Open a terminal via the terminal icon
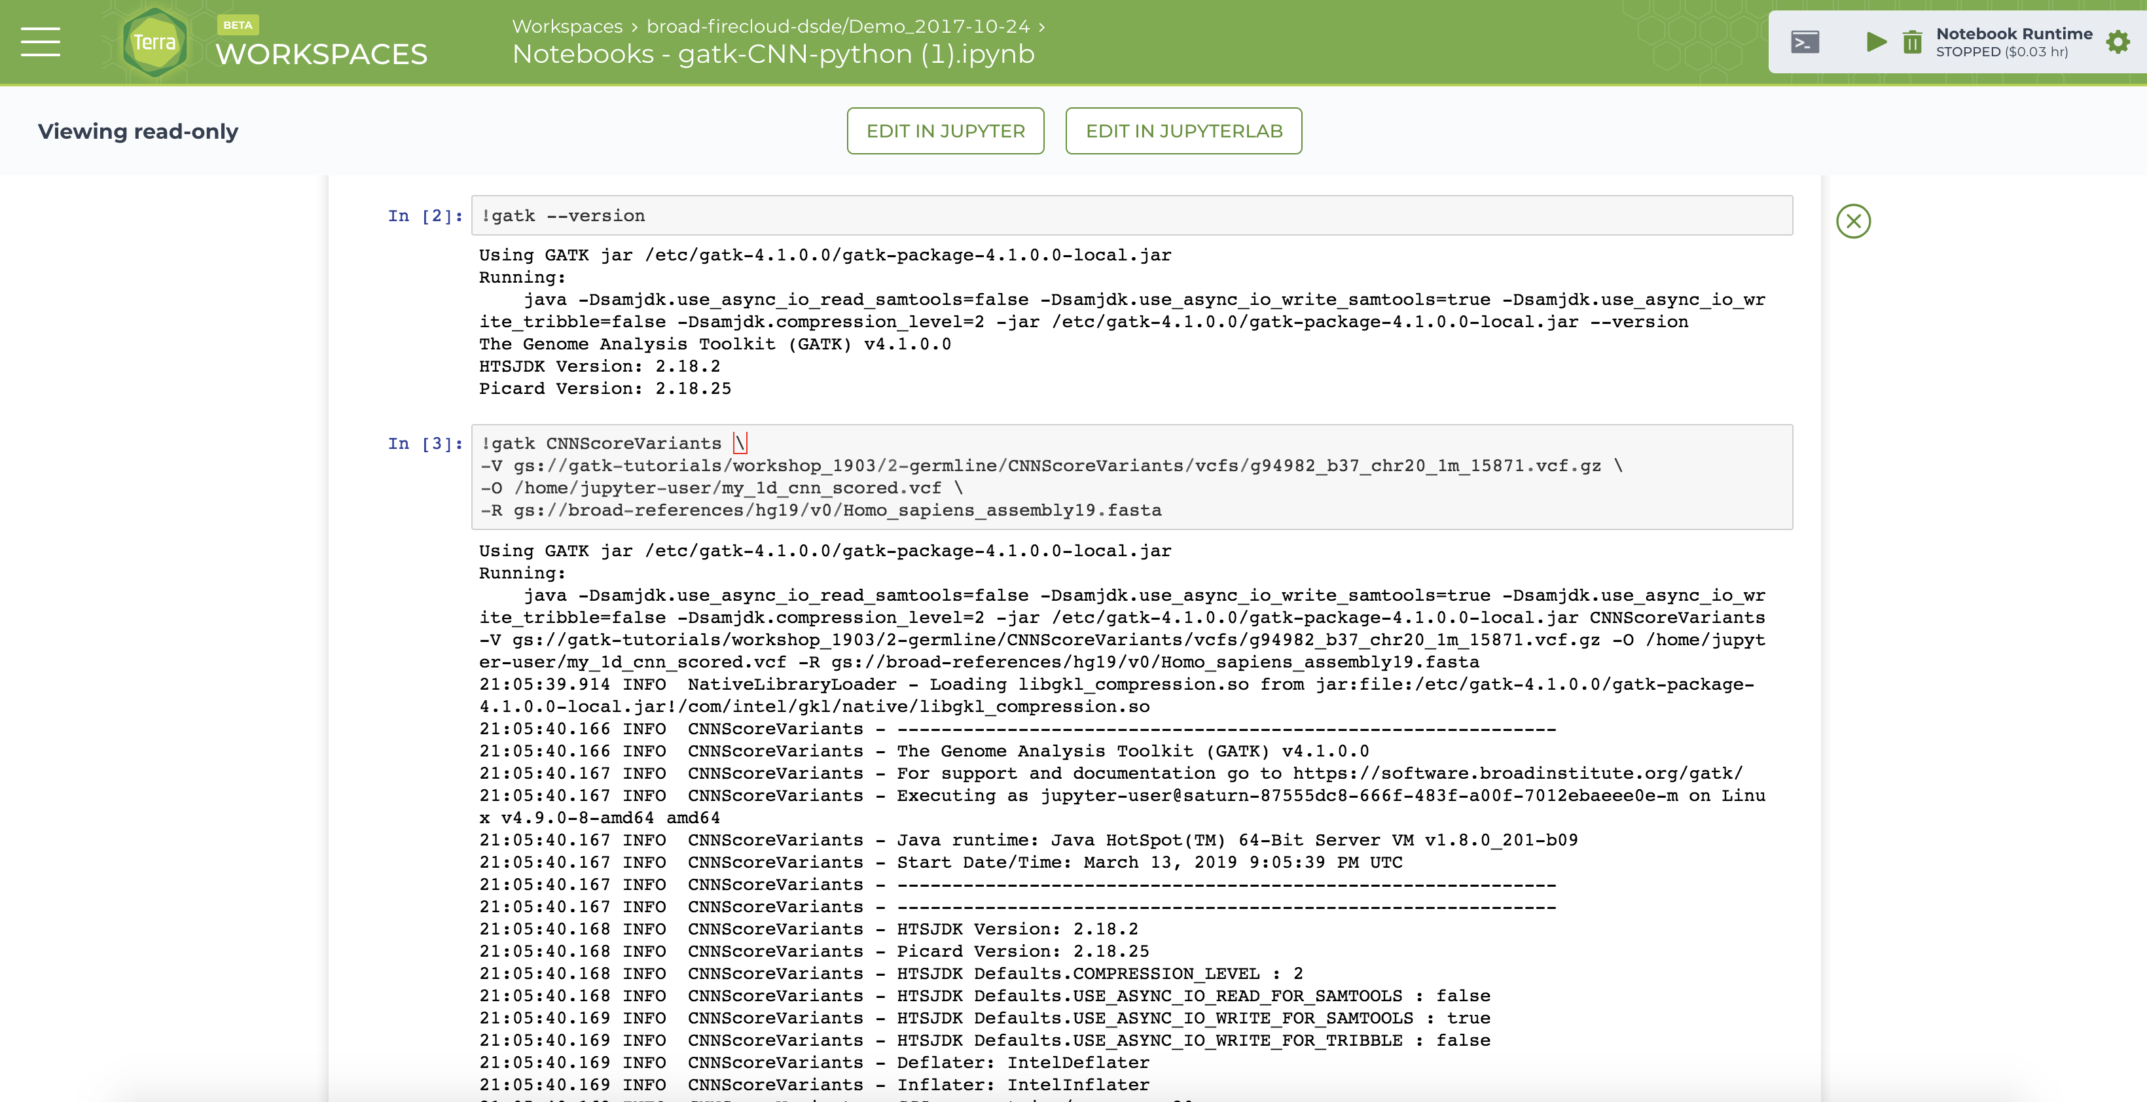The width and height of the screenshot is (2147, 1102). [x=1807, y=42]
